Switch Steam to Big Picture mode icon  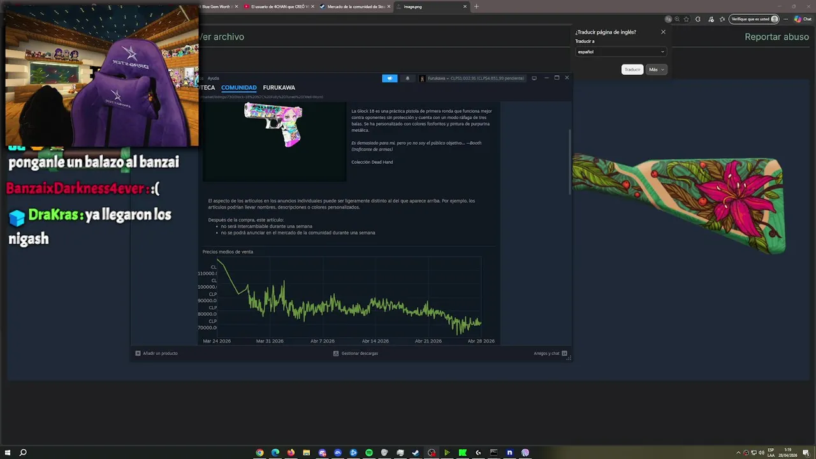534,78
